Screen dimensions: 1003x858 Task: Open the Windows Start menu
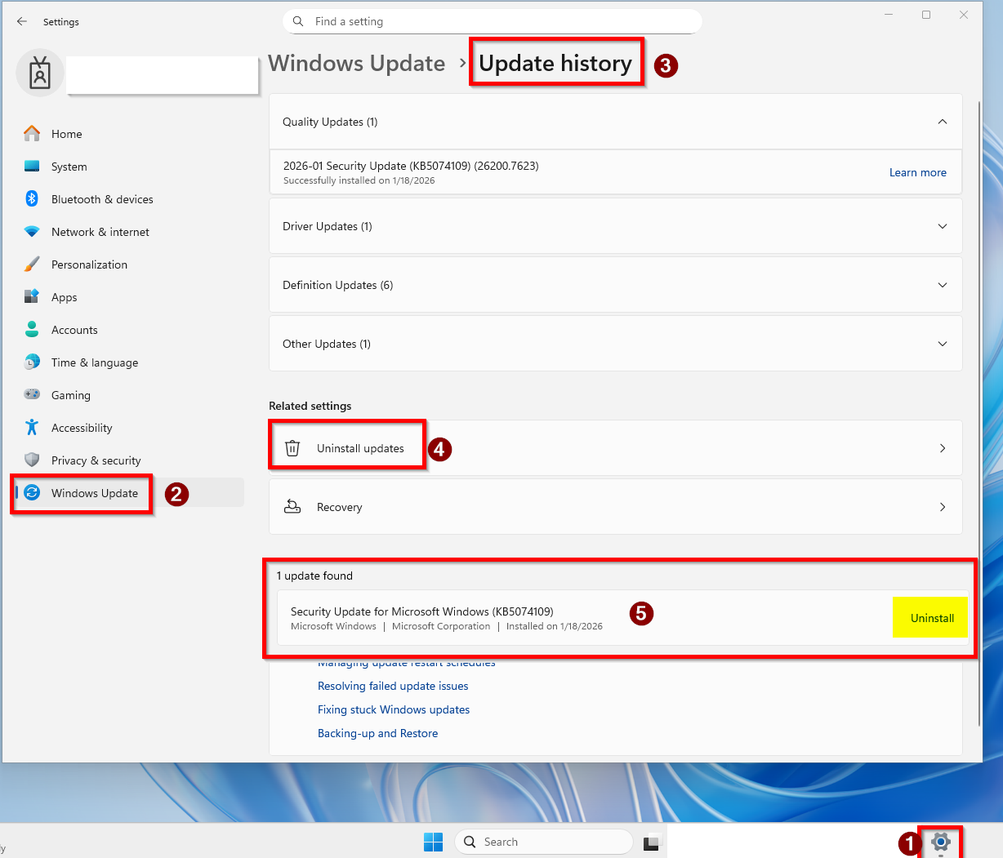point(433,842)
